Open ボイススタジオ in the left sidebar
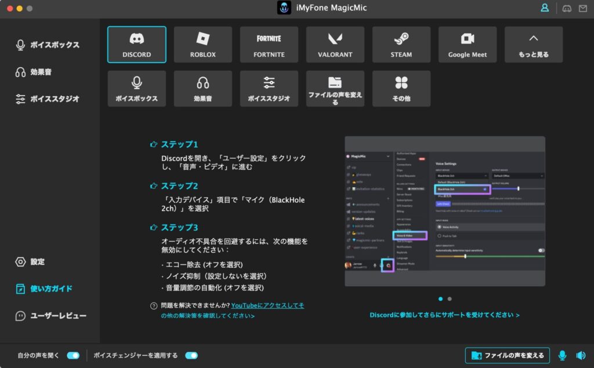The image size is (594, 368). coord(48,99)
